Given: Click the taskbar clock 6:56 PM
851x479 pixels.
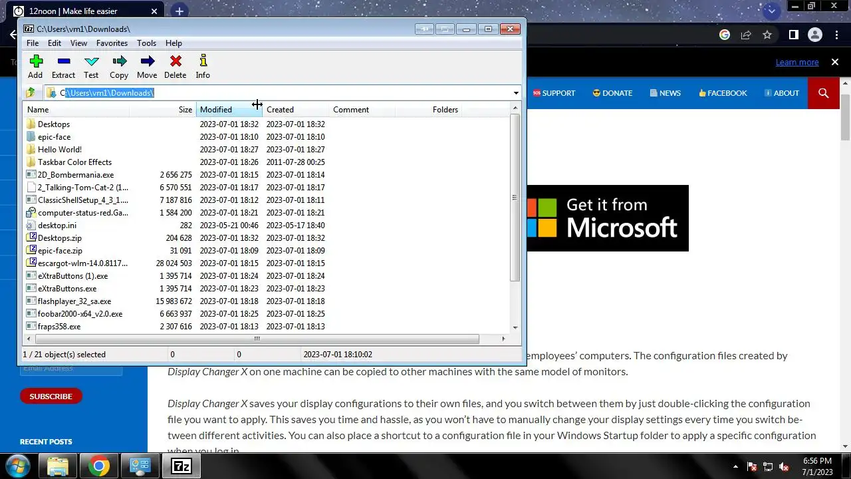Looking at the screenshot, I should point(817,460).
